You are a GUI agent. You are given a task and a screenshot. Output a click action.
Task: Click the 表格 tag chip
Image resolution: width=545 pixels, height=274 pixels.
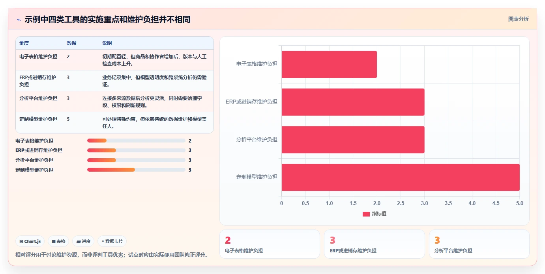click(58, 241)
